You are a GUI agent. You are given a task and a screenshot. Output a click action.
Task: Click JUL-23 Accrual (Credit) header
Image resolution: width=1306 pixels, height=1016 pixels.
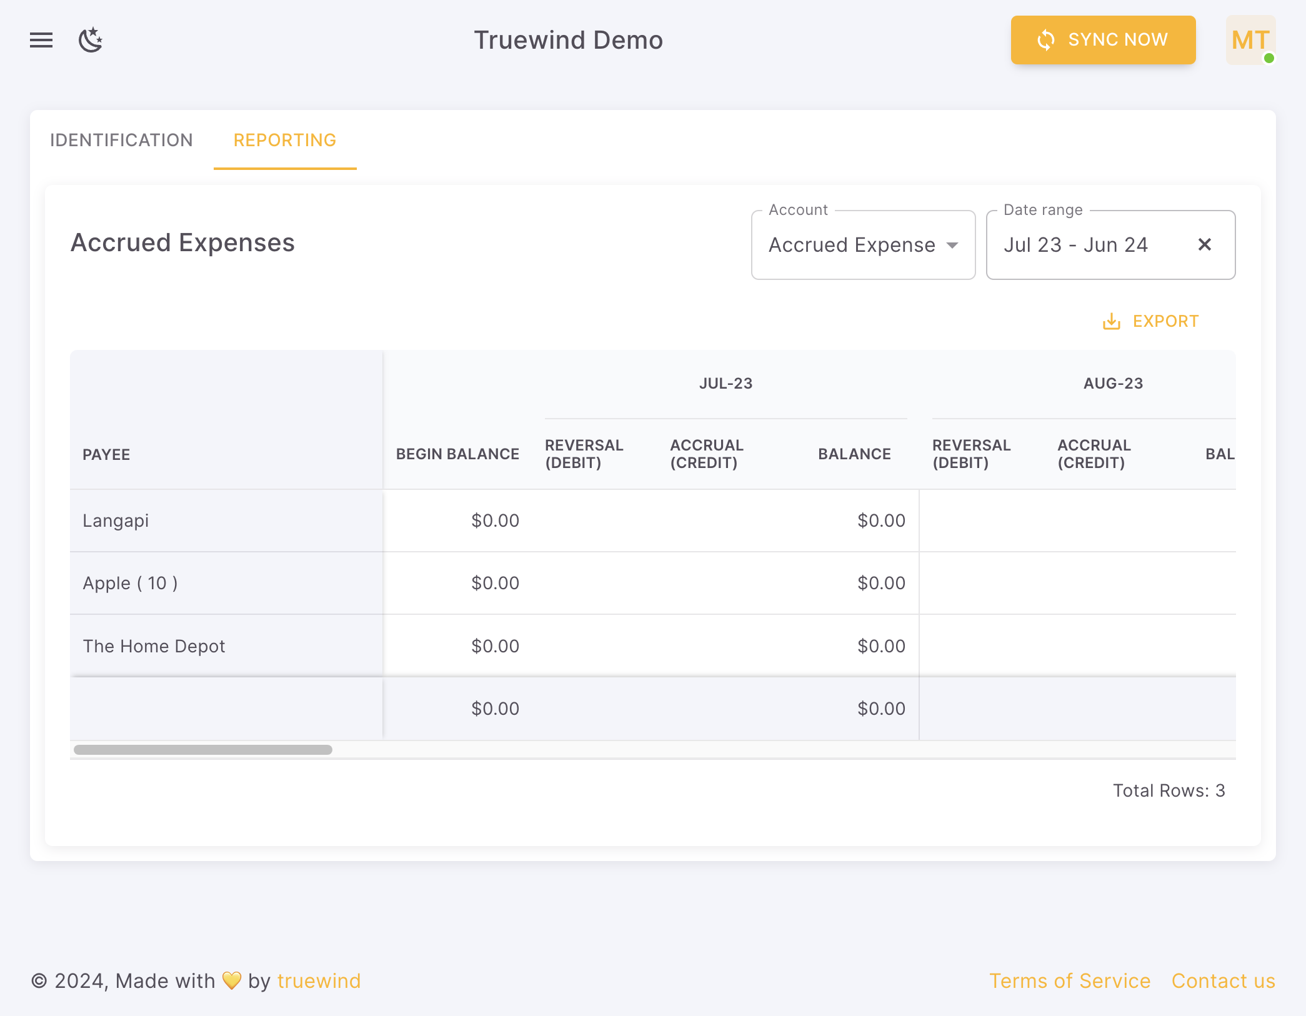coord(707,454)
